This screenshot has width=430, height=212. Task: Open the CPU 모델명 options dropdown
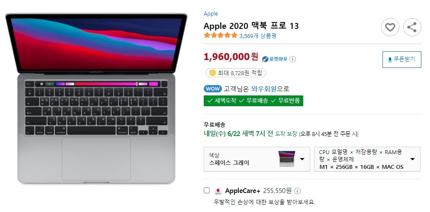(367, 159)
